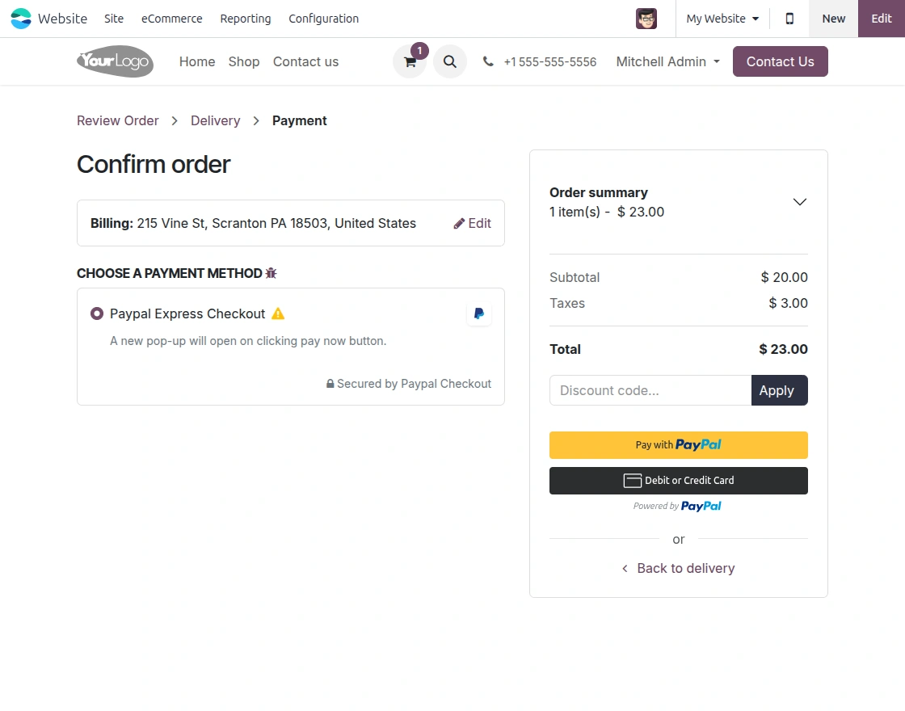The image size is (905, 711).
Task: Click the phone icon beside the number
Action: [487, 61]
